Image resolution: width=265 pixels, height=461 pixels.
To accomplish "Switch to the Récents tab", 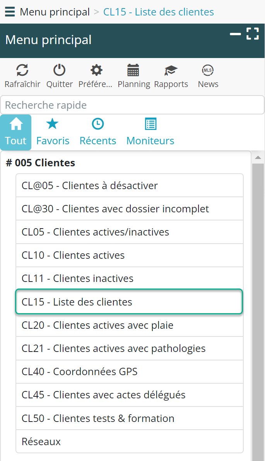I will point(97,132).
